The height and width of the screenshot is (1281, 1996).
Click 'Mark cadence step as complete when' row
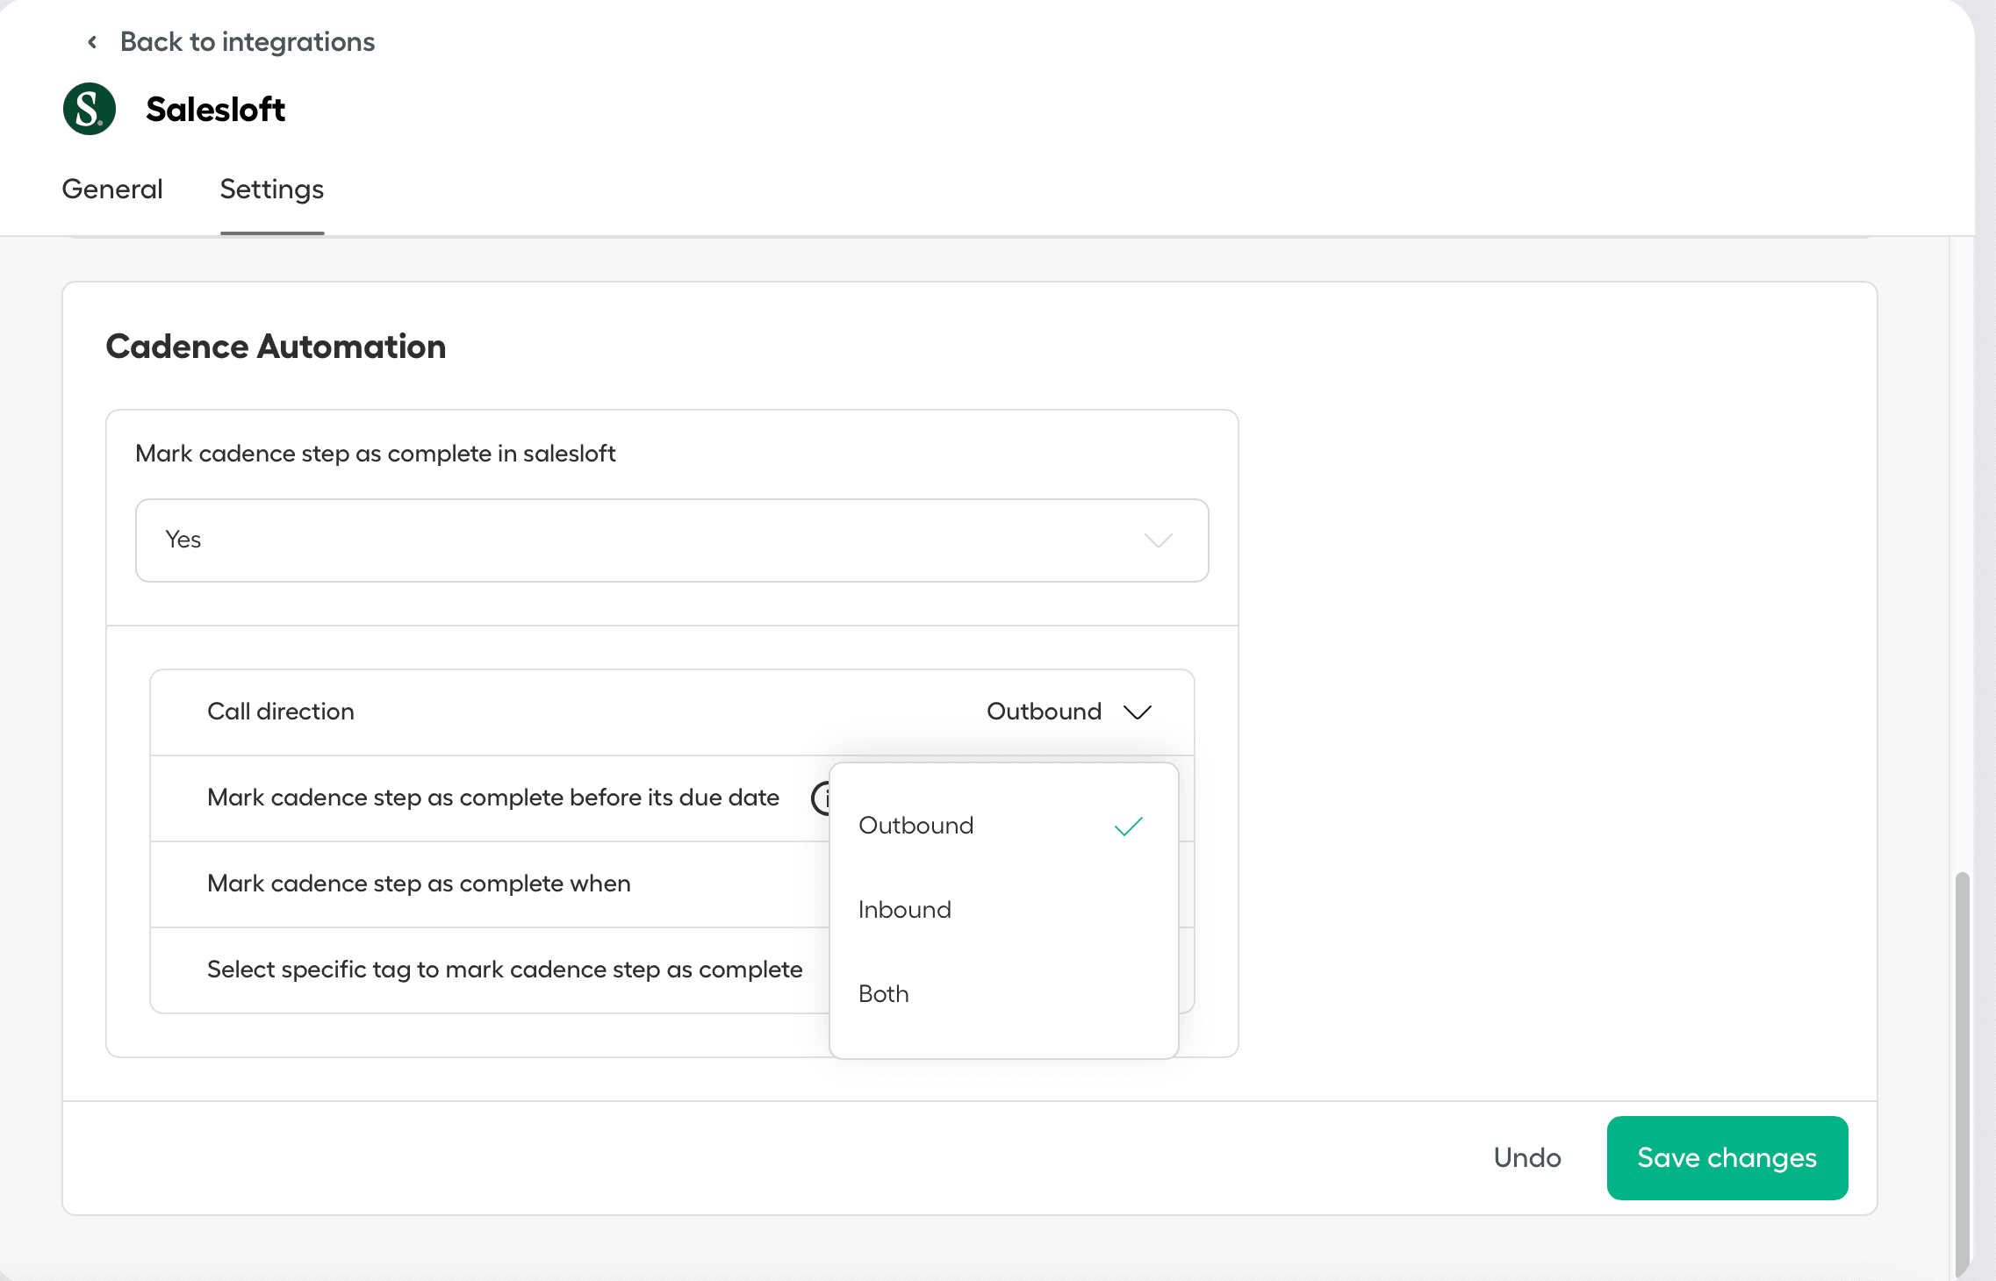419,884
